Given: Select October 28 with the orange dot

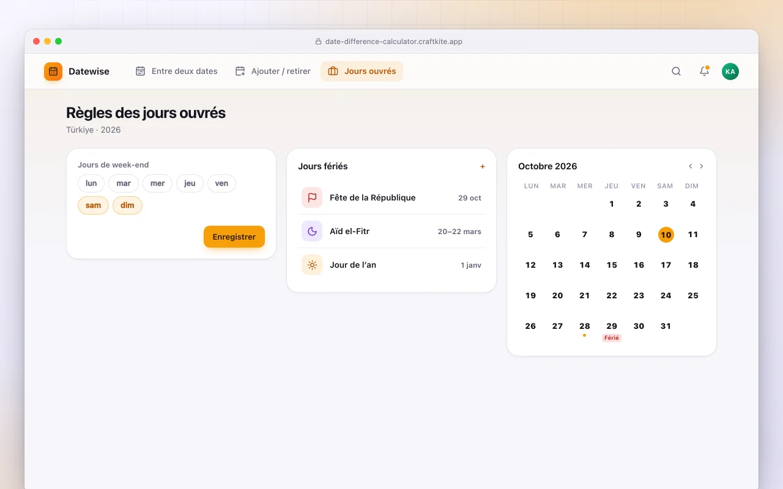Looking at the screenshot, I should tap(585, 329).
